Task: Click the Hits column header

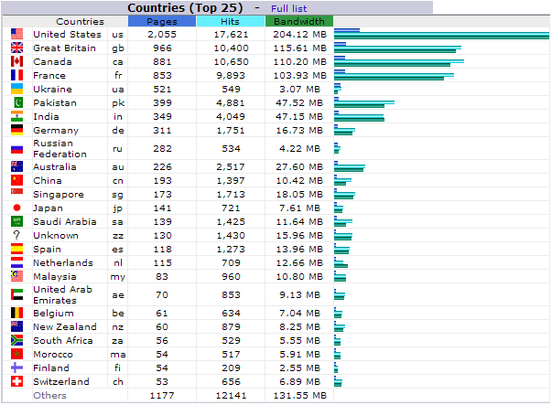Action: [231, 21]
